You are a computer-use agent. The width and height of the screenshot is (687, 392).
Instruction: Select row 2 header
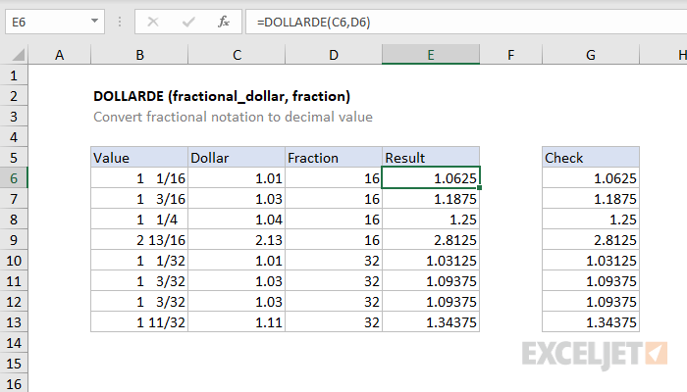click(14, 96)
